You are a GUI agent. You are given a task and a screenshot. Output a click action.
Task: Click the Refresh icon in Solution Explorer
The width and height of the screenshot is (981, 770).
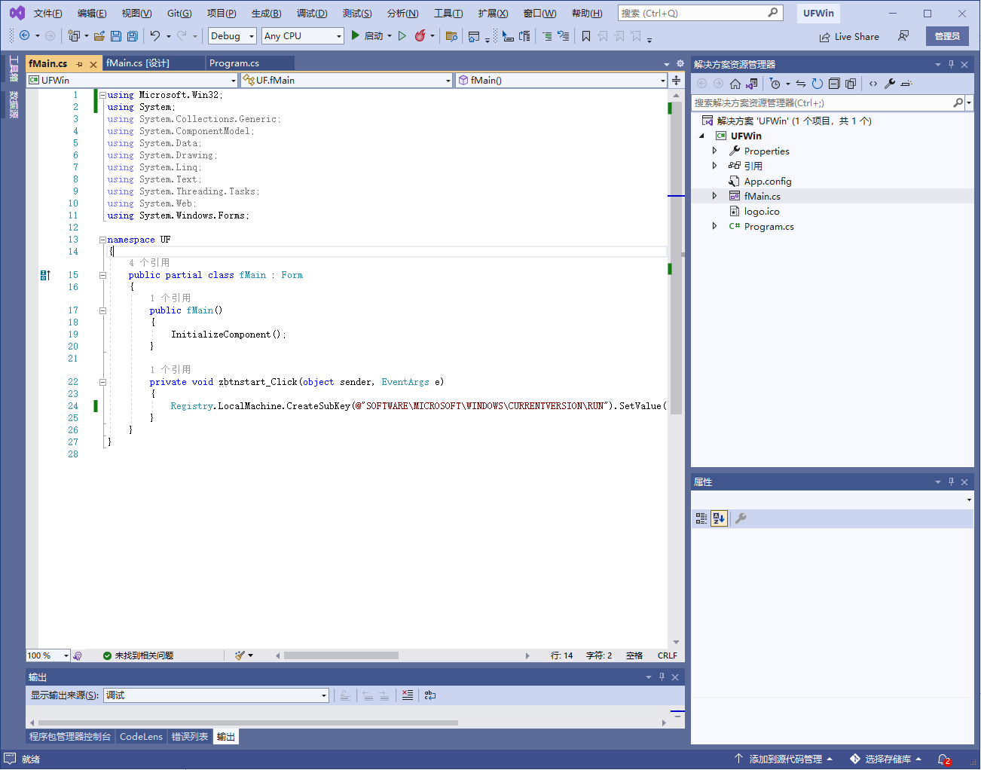coord(817,84)
